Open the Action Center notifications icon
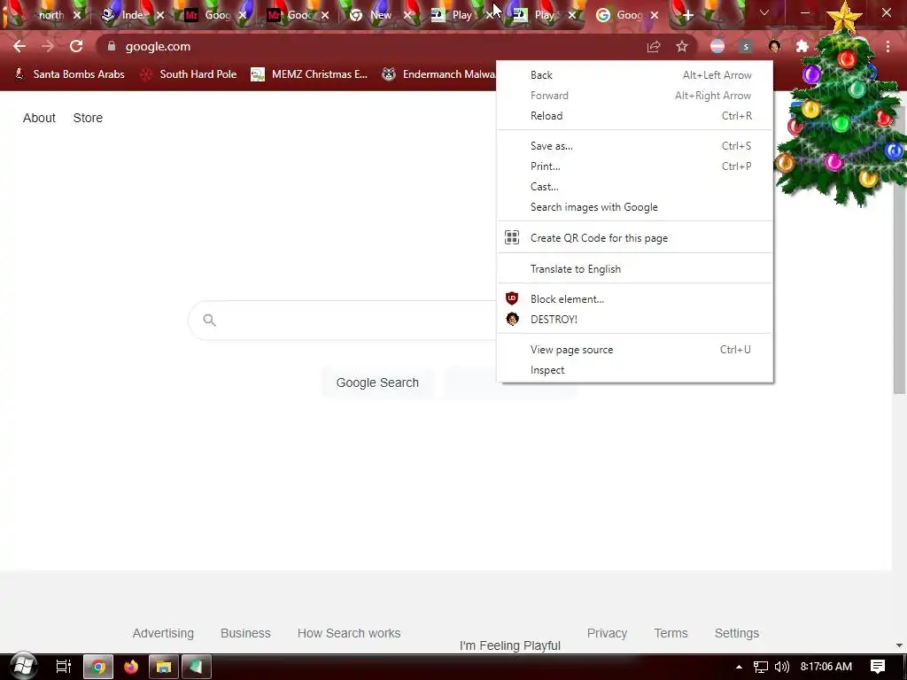 tap(878, 667)
